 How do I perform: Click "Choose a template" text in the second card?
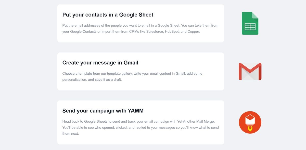tap(77, 74)
